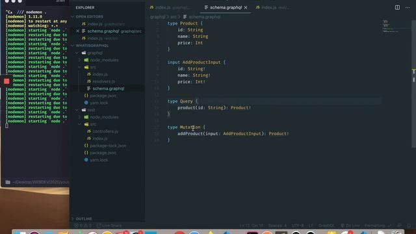Click braces icon of package-lock.json
Image resolution: width=416 pixels, height=234 pixels.
tap(86, 146)
